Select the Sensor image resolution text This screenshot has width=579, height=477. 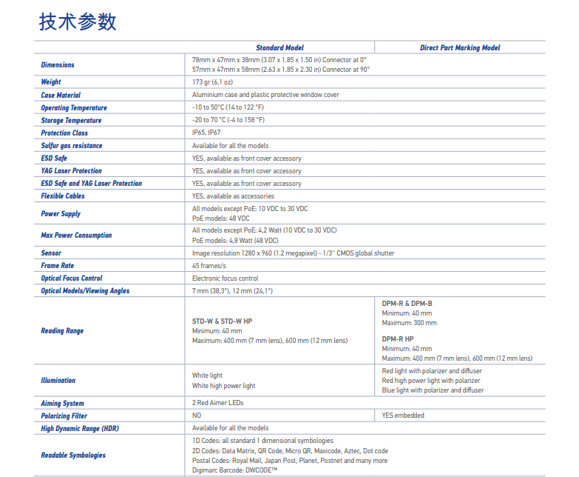293,253
